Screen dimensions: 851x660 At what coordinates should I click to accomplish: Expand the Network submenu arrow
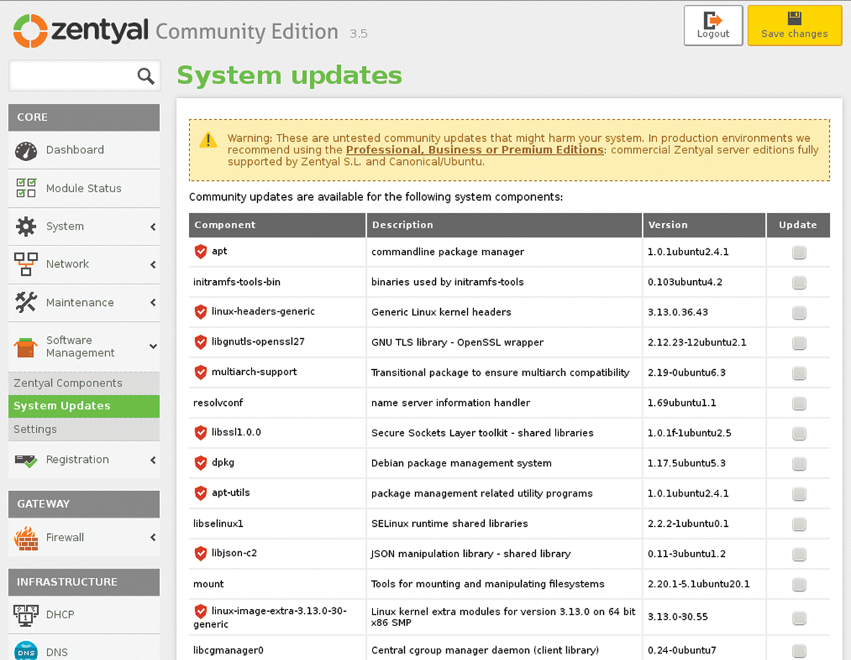pos(153,265)
